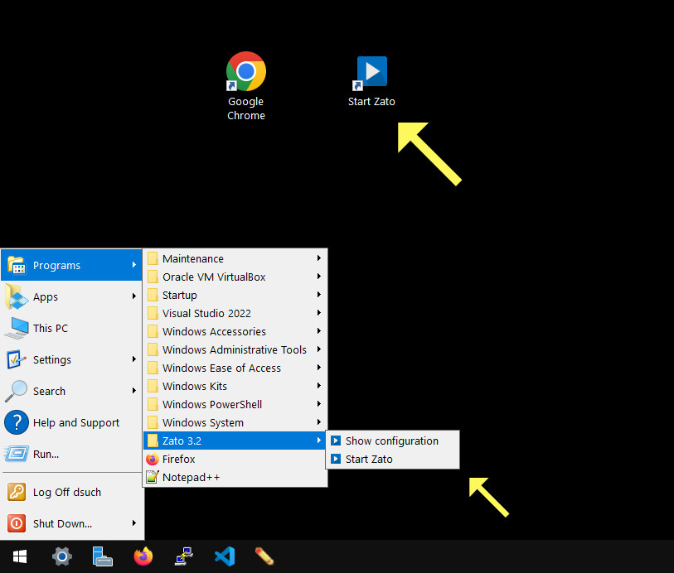Select the Zato 3.2 folder
This screenshot has height=573, width=674.
[235, 441]
